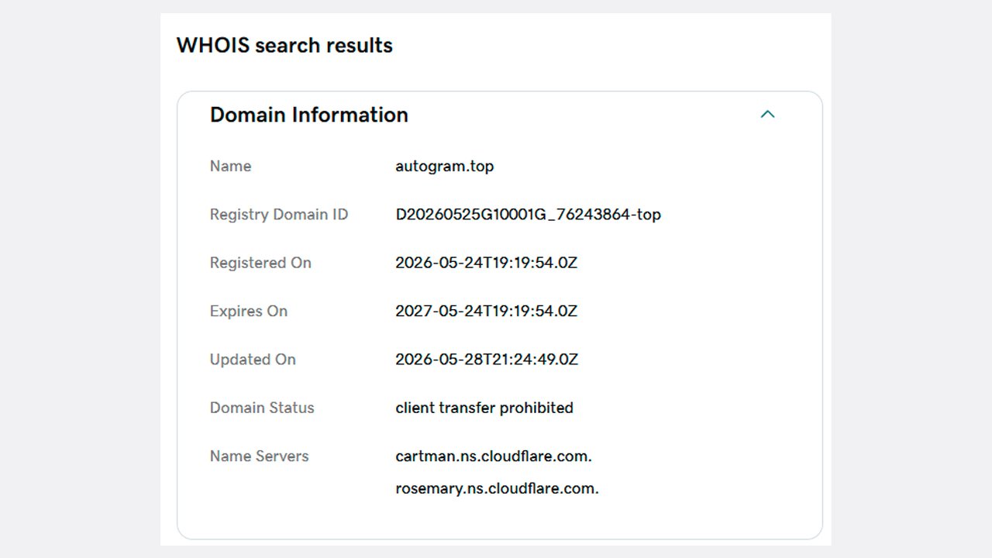The image size is (992, 558).
Task: Click the Name Servers label
Action: 259,456
